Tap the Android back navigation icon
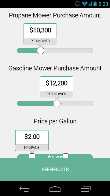The image size is (110, 196). [x=24, y=189]
